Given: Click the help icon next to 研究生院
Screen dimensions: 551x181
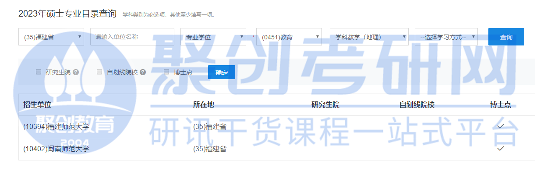Looking at the screenshot, I should tap(76, 72).
